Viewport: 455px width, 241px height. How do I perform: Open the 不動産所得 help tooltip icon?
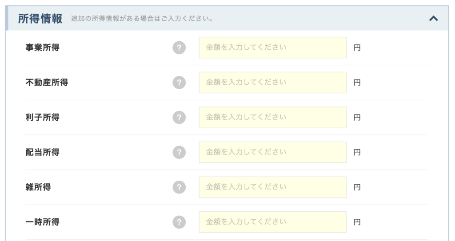click(x=179, y=83)
